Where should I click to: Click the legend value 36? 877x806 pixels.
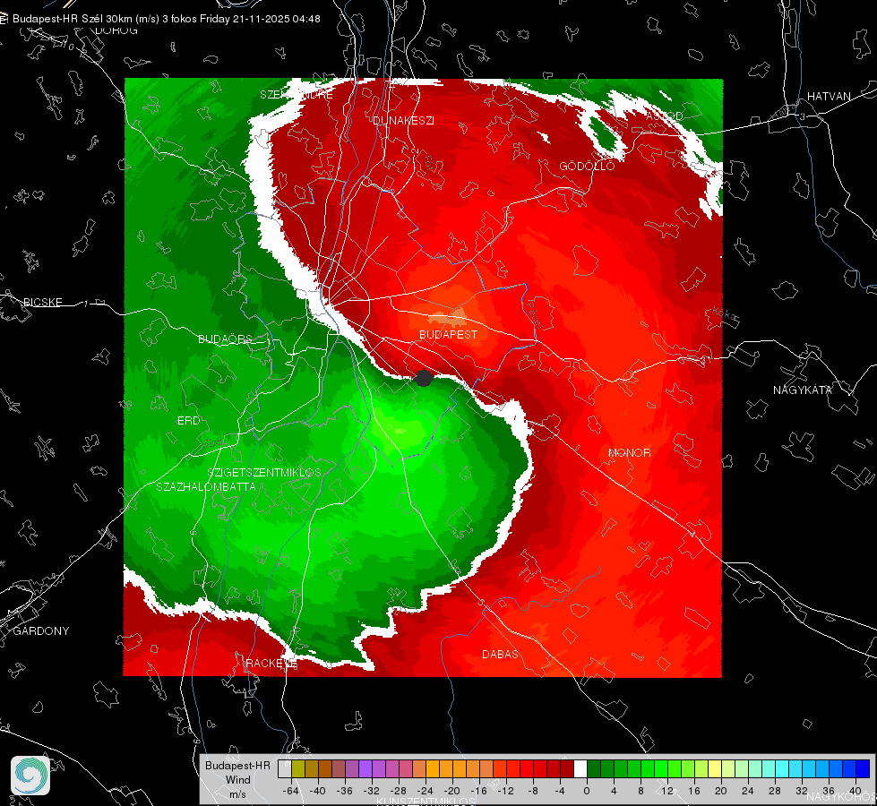(829, 791)
